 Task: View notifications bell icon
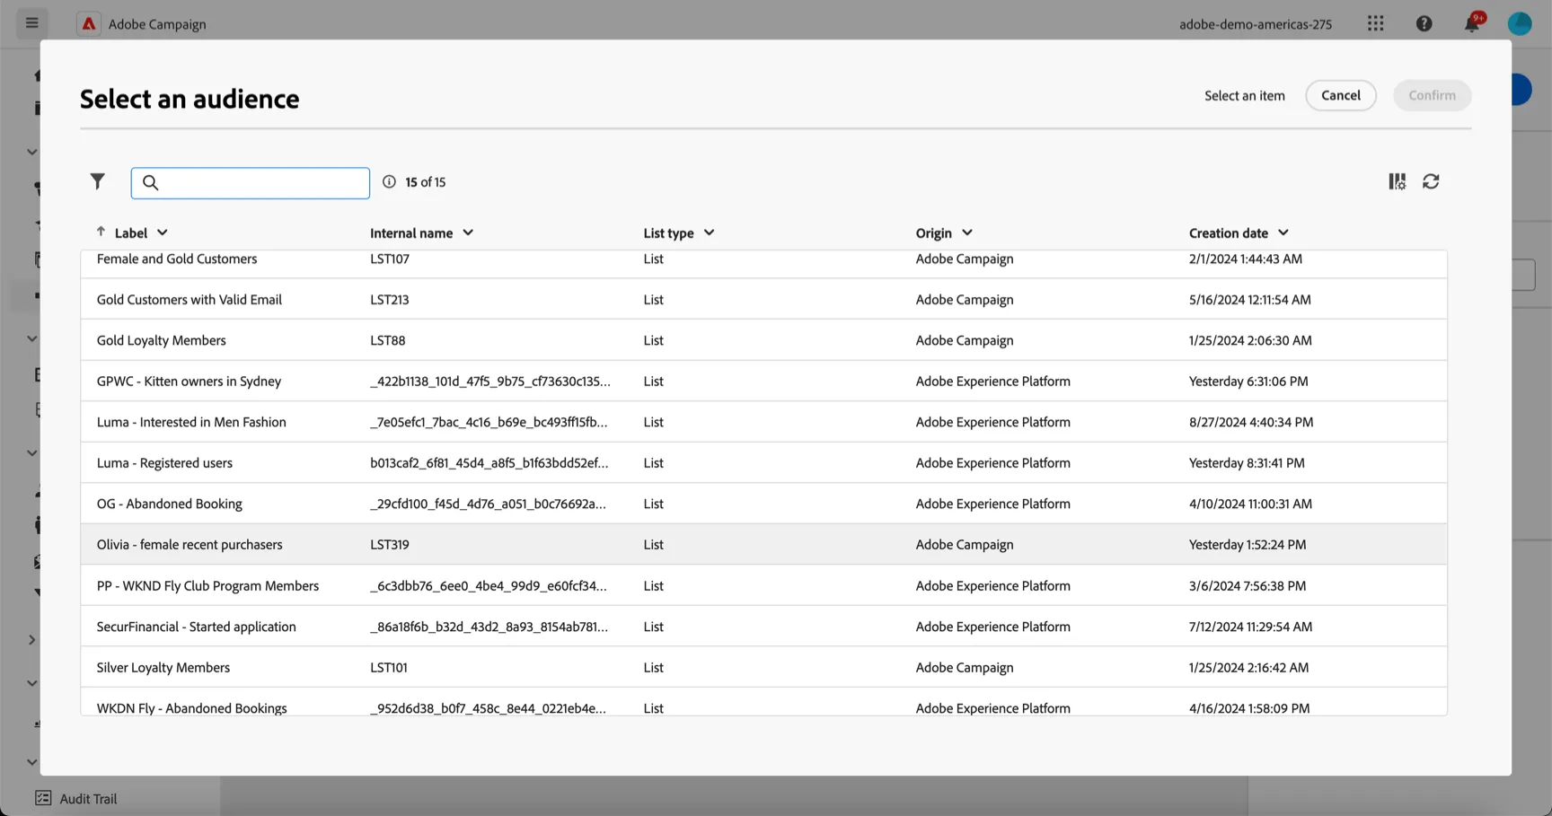[x=1472, y=23]
